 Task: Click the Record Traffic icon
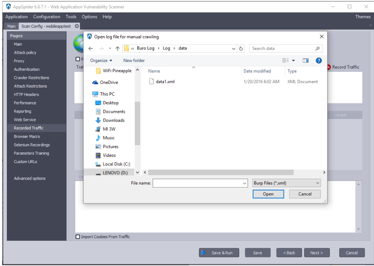tap(329, 67)
